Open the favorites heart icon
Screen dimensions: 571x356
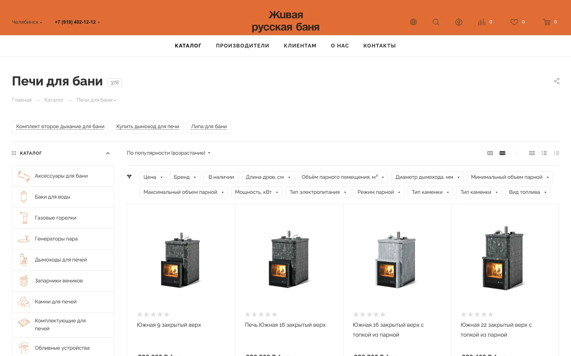coord(514,22)
